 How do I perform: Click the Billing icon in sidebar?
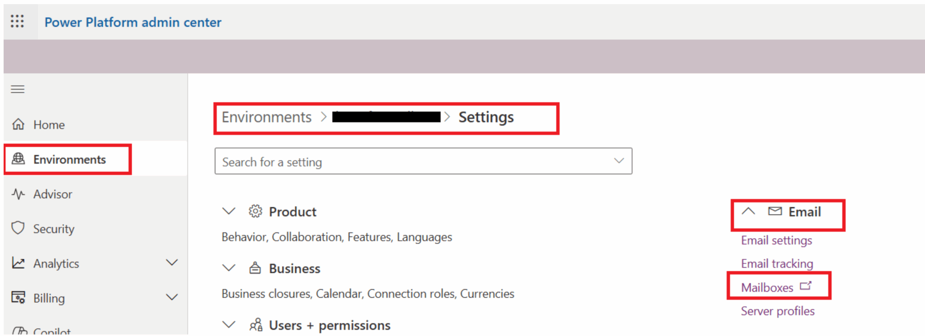point(18,297)
